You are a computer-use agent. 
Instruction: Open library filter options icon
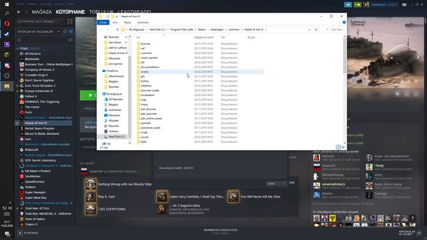pyautogui.click(x=70, y=40)
